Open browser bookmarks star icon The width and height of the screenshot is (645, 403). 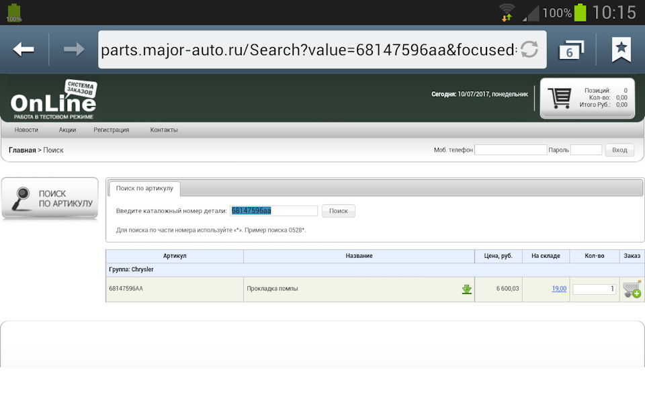621,49
